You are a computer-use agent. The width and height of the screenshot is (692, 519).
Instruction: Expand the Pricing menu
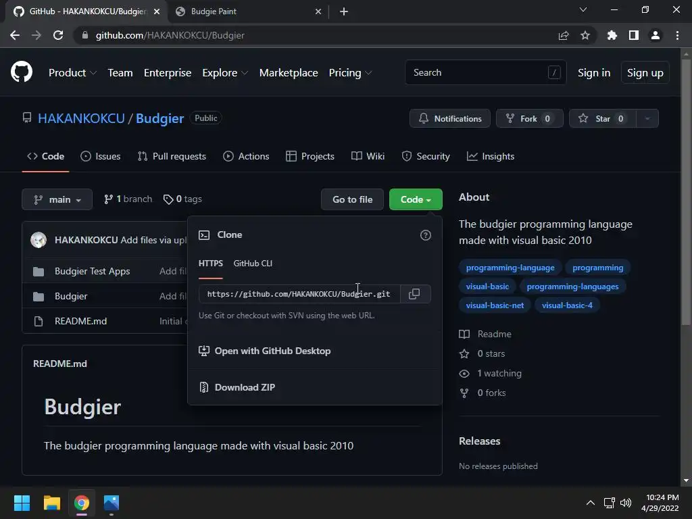(x=351, y=73)
